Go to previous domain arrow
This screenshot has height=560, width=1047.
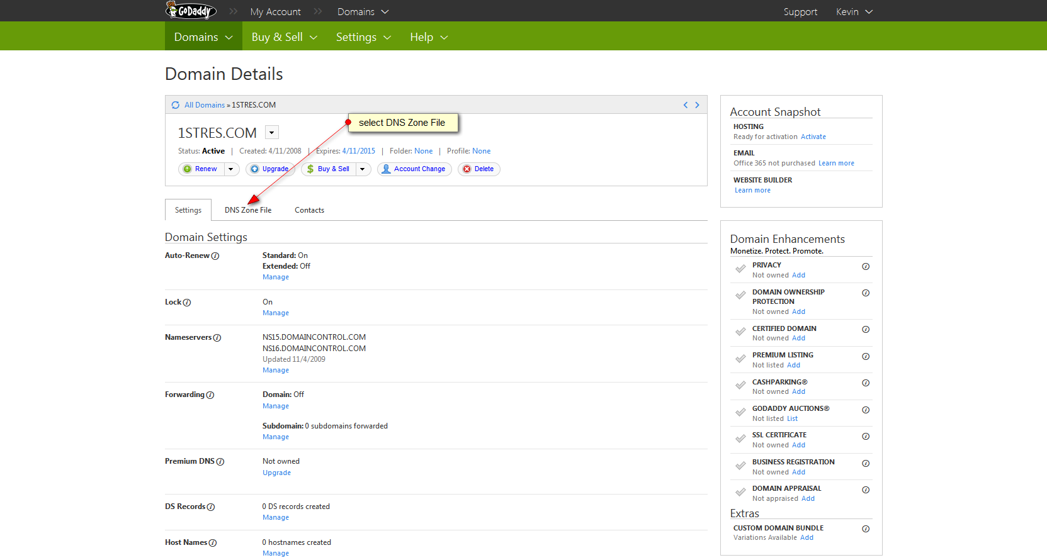686,105
